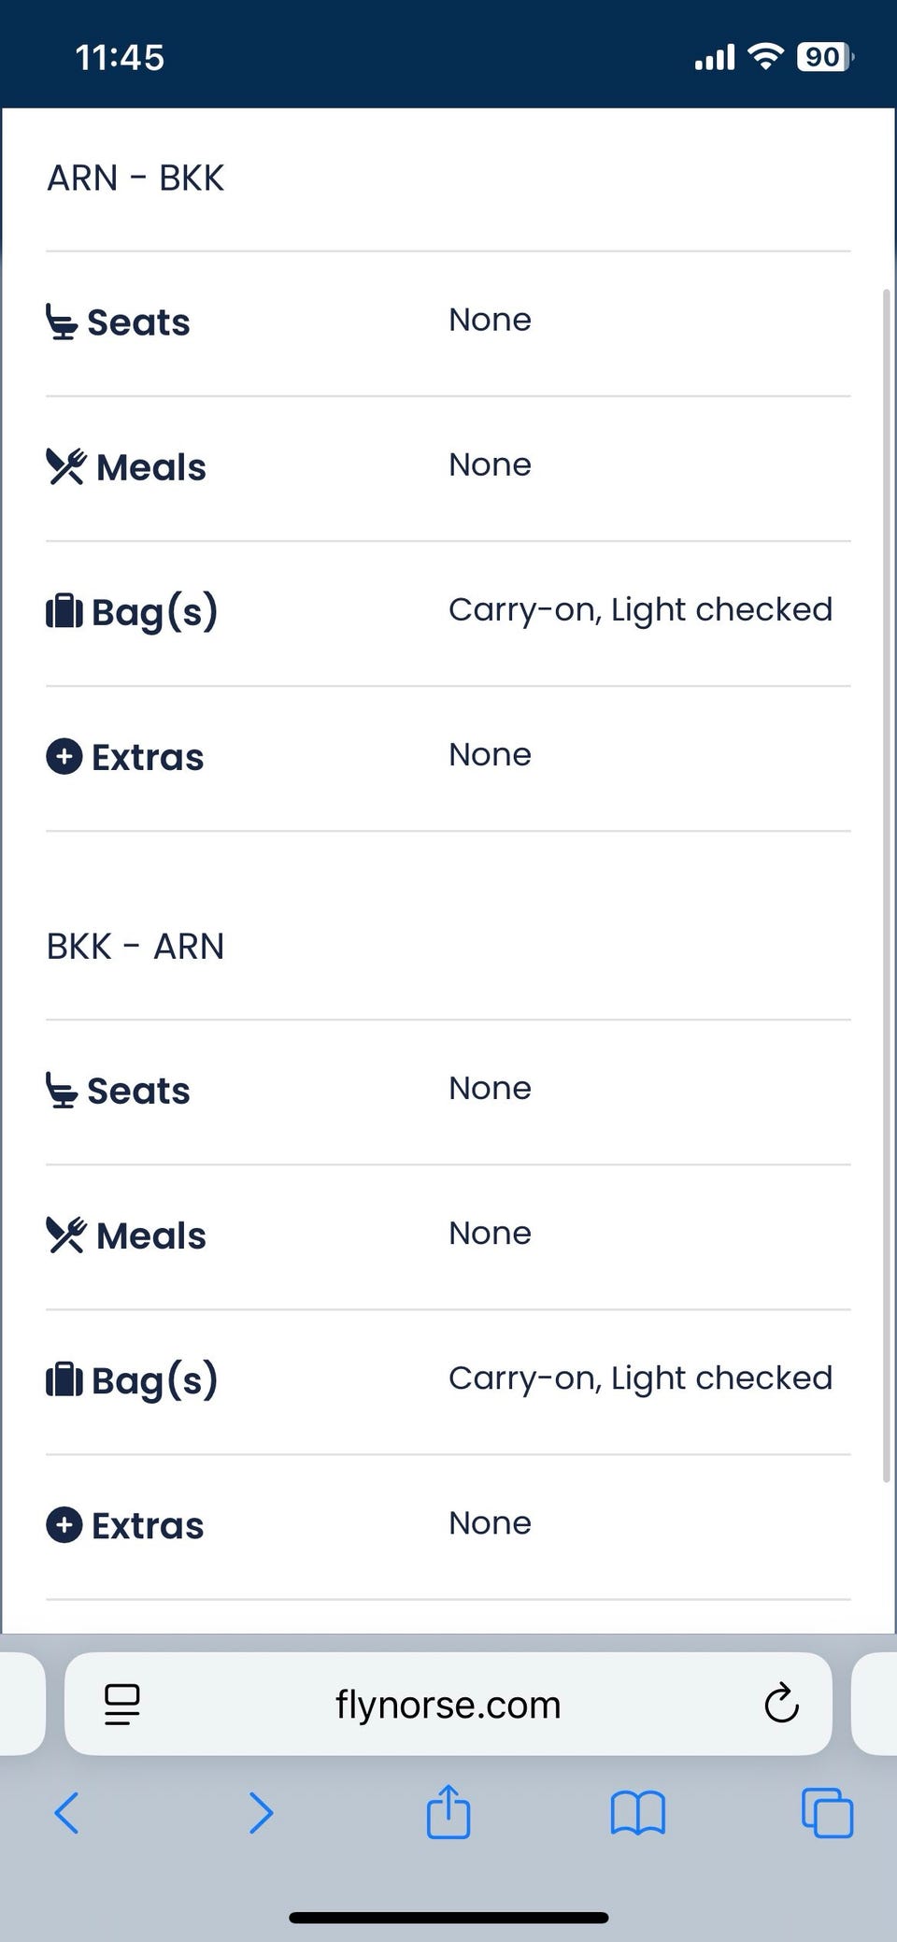
Task: Go back to the previous page
Action: coord(66,1813)
